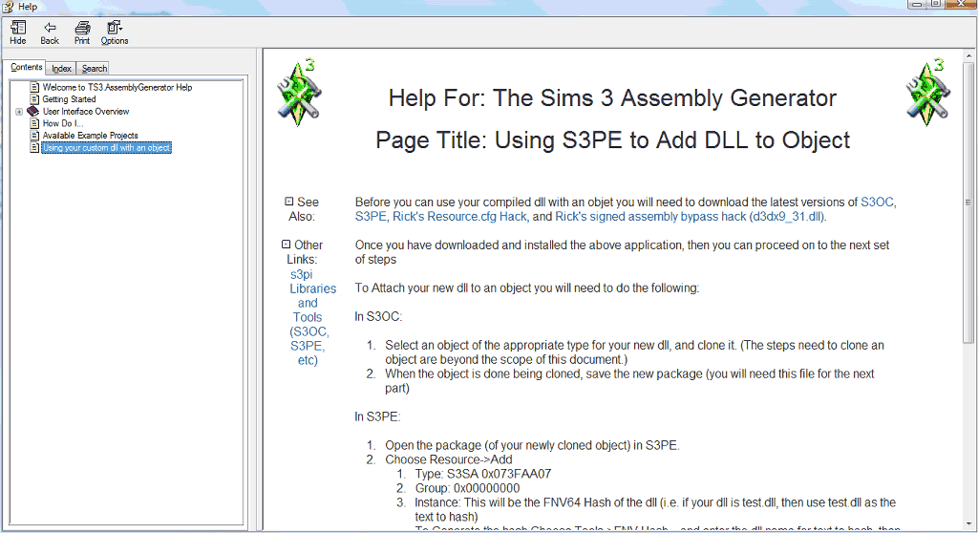Select User Interface Overview in contents

[x=86, y=112]
